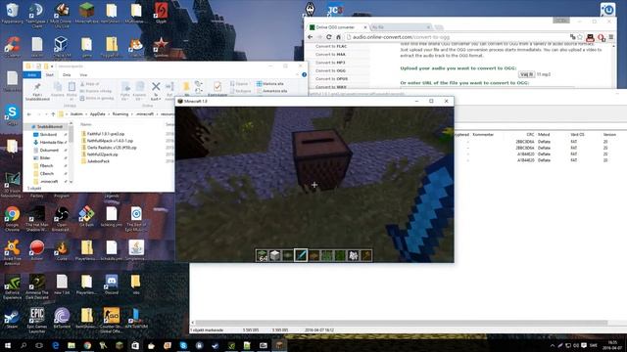Launch Counter-Strike Global Offensive desktop icon
The image size is (627, 352).
click(111, 320)
